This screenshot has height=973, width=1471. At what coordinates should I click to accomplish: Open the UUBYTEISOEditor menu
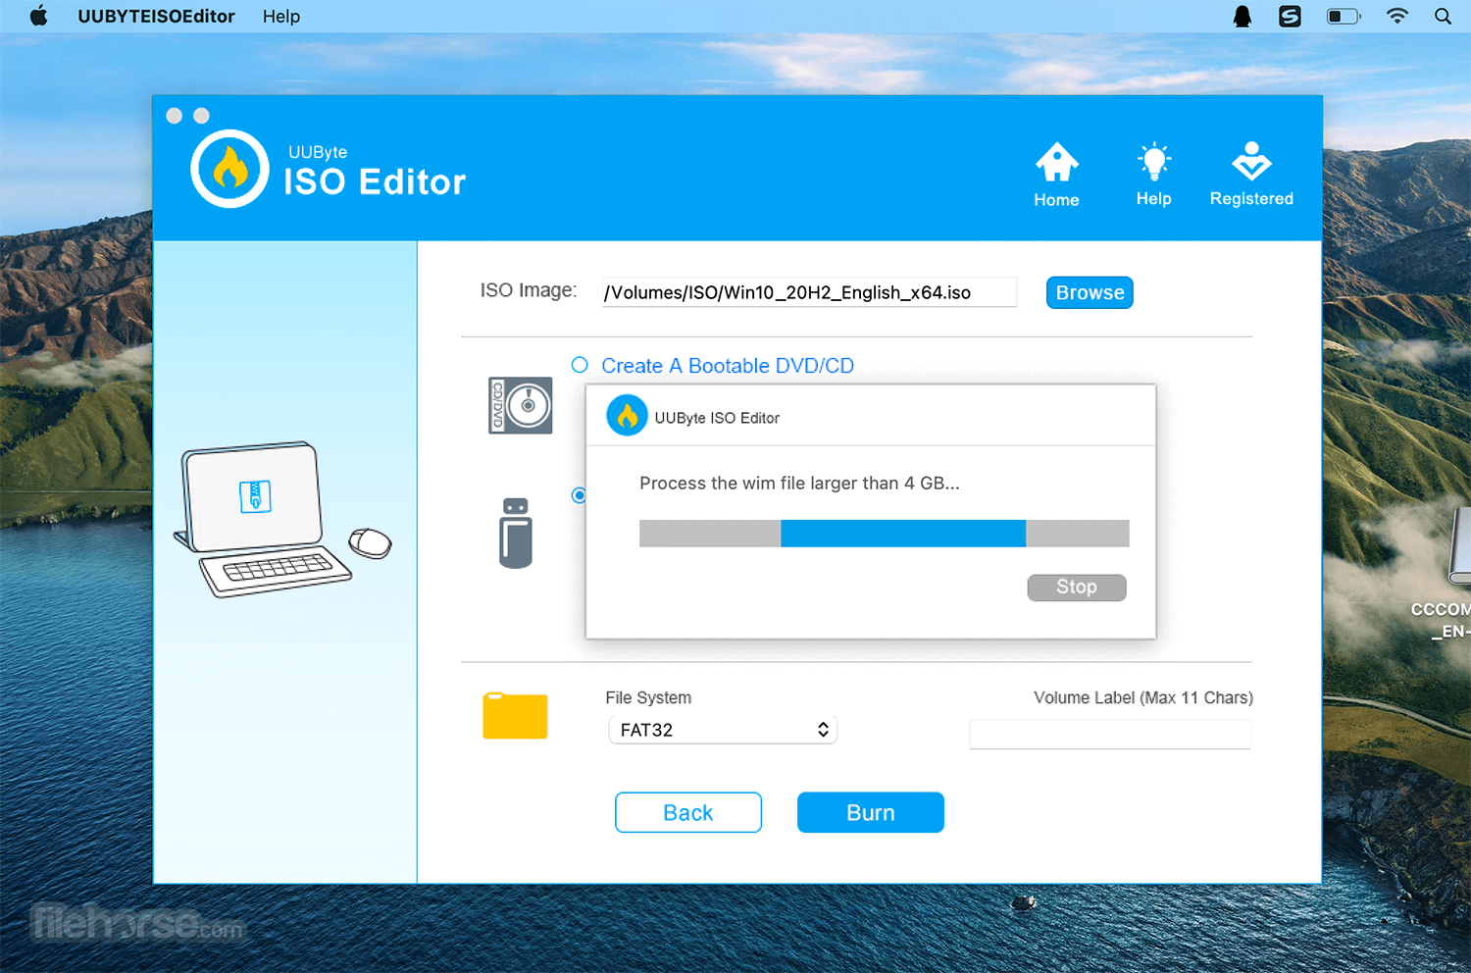coord(157,16)
